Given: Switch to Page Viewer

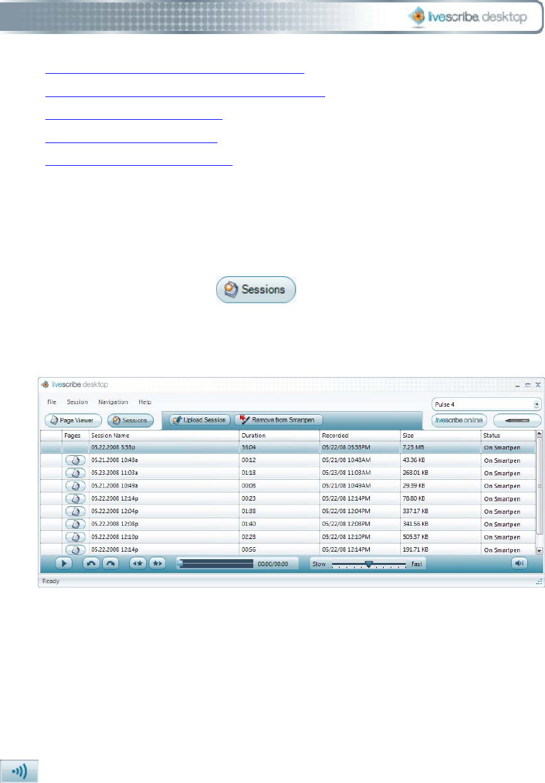Looking at the screenshot, I should click(x=72, y=420).
